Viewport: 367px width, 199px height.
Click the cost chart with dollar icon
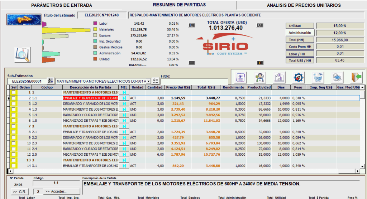point(279,77)
